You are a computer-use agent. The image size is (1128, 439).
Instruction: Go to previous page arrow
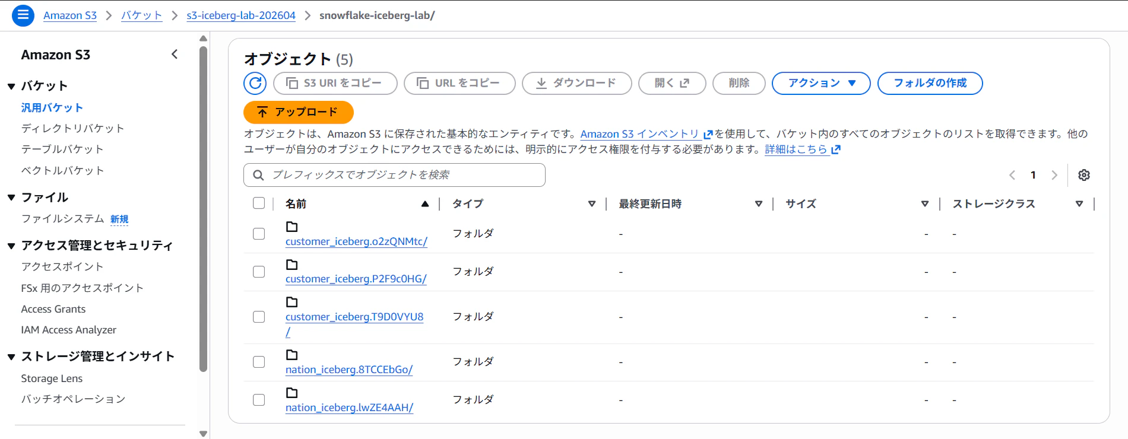point(1012,175)
